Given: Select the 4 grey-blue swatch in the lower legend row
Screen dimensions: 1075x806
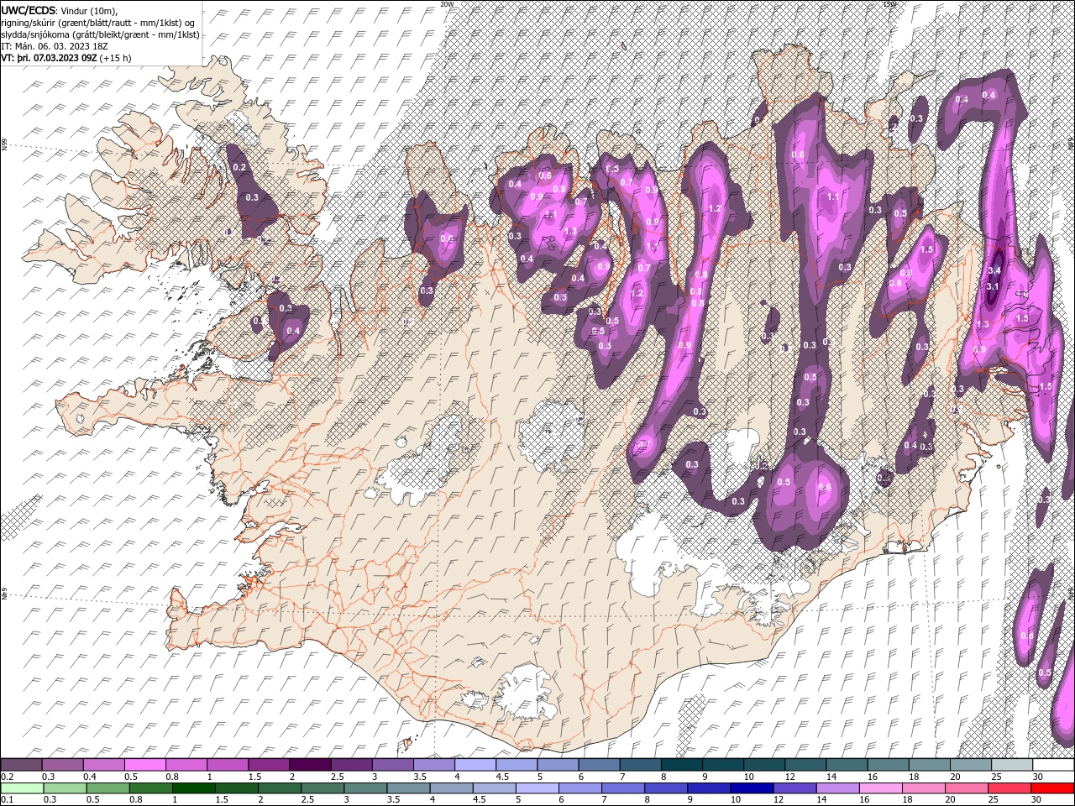Looking at the screenshot, I should pos(452,788).
